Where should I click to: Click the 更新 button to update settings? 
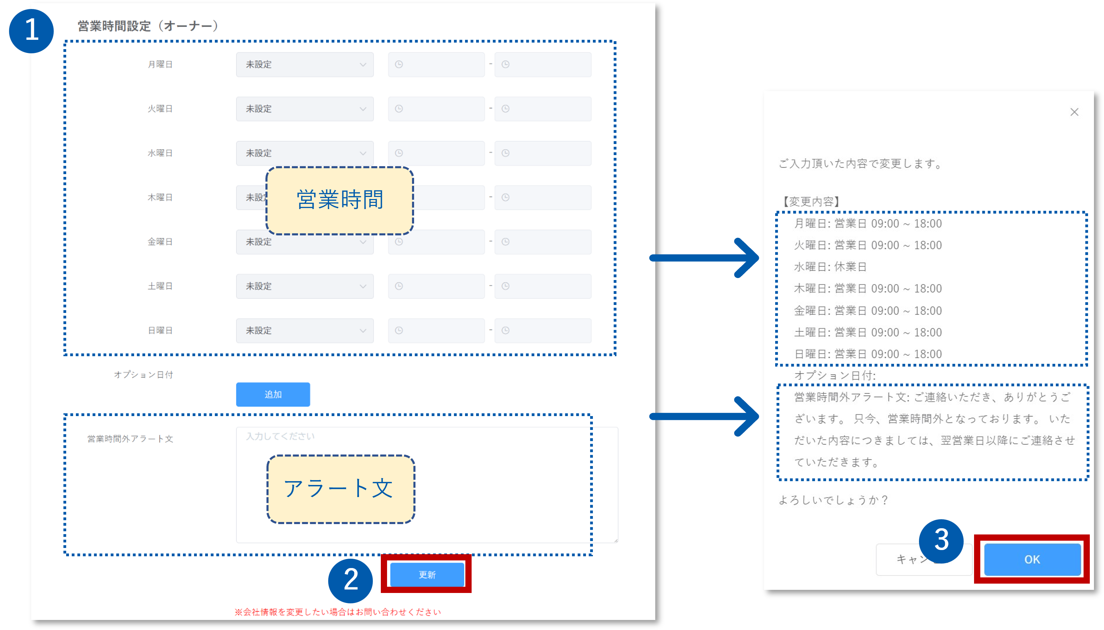[x=426, y=574]
